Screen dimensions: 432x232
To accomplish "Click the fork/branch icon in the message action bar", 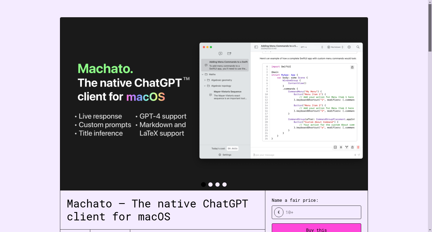I will pyautogui.click(x=347, y=147).
